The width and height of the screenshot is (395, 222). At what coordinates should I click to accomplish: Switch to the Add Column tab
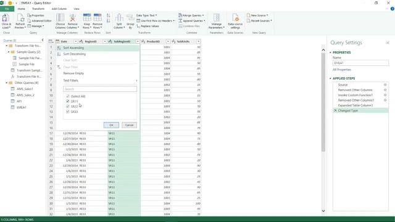pos(59,9)
